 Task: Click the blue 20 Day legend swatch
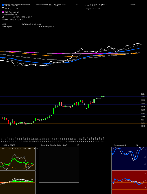pyautogui.click(x=3, y=5)
